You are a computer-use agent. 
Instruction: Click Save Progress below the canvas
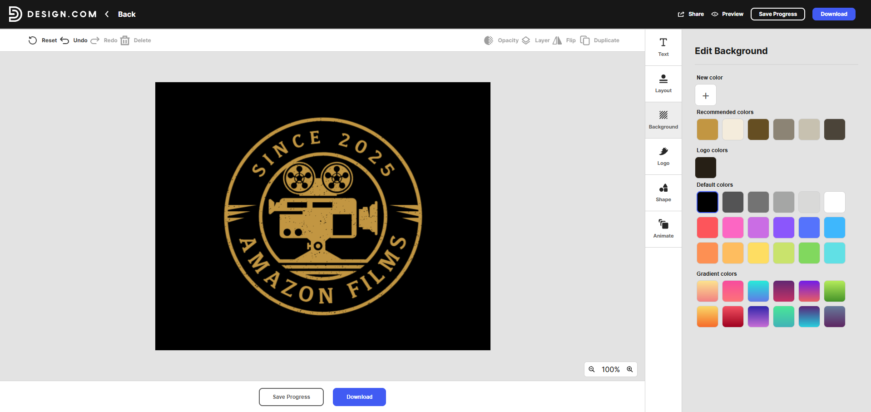click(x=291, y=397)
